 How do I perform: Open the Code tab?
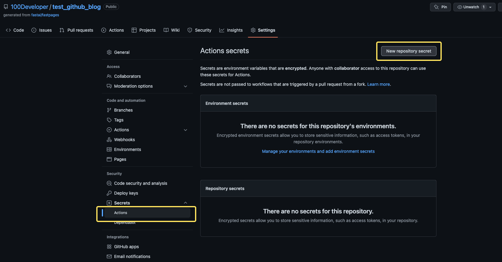point(15,30)
